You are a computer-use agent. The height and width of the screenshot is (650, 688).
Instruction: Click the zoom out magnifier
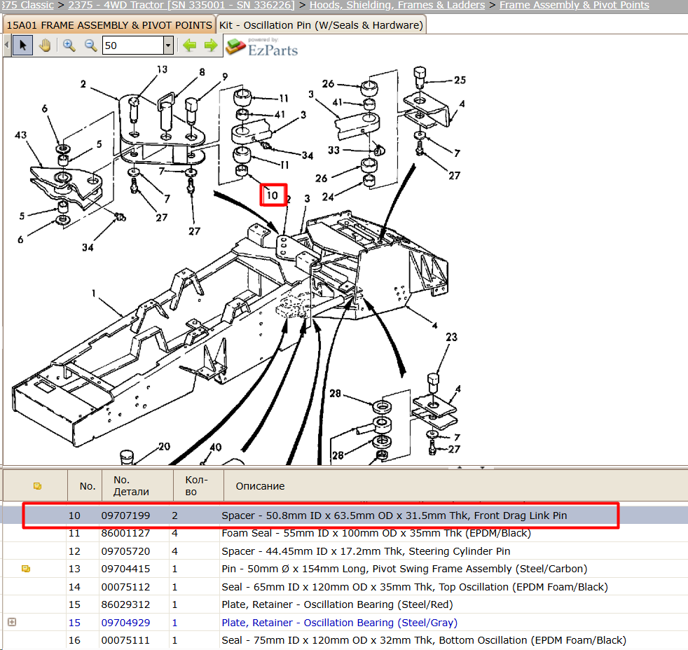click(90, 45)
